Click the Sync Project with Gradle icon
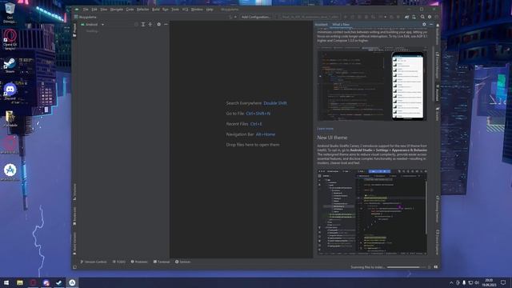 [407, 17]
